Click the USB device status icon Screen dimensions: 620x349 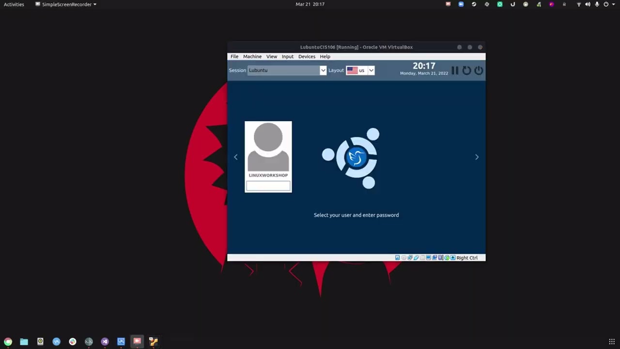[416, 258]
